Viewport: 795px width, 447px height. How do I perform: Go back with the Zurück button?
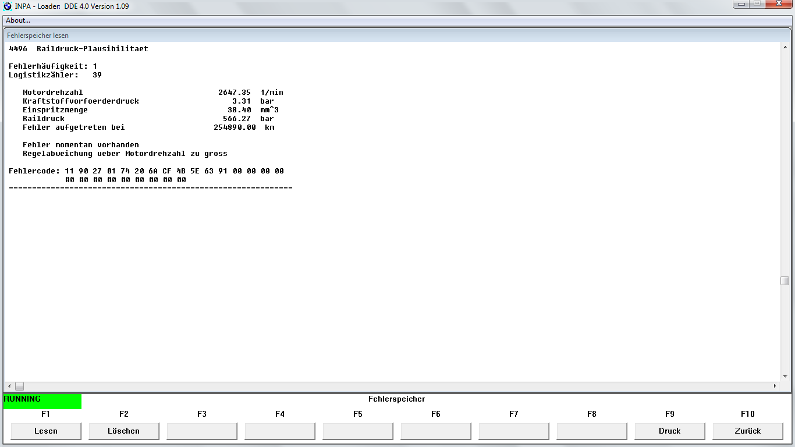pos(748,431)
